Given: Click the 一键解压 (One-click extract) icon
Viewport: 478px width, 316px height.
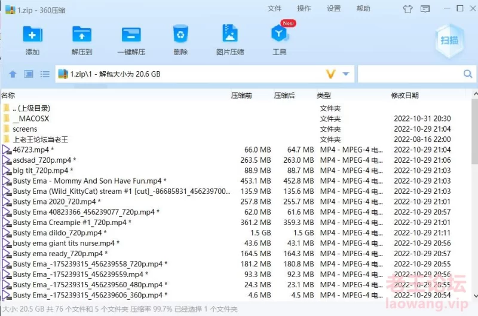Looking at the screenshot, I should point(131,34).
